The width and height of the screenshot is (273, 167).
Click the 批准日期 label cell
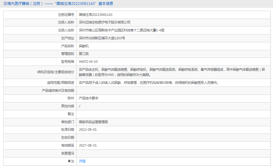[x=40, y=130]
